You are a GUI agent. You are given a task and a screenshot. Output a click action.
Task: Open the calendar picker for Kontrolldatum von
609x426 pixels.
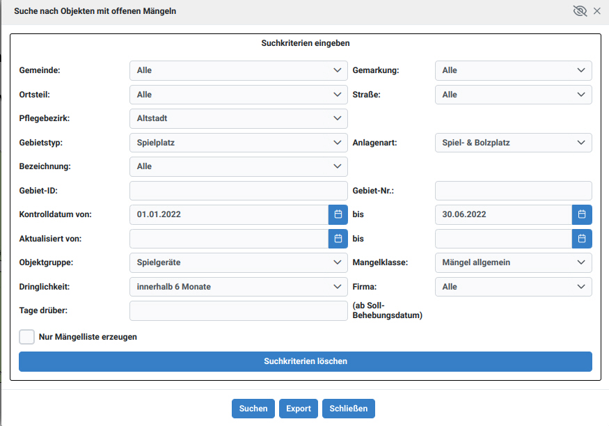point(338,214)
